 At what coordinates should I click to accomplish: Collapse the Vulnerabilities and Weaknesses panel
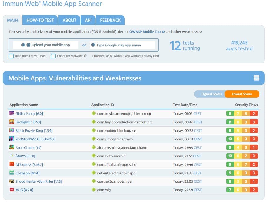point(256,78)
